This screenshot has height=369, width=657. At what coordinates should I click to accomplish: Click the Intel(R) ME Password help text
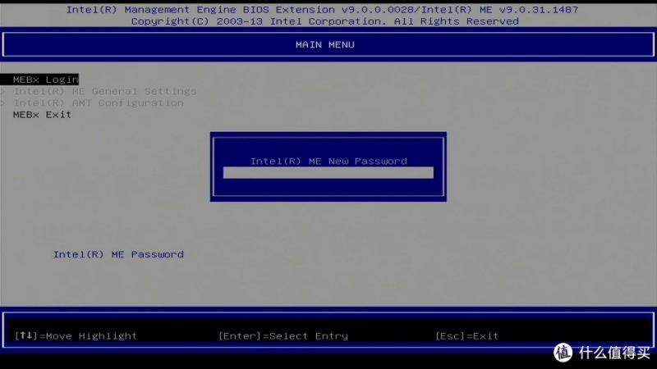(x=118, y=254)
